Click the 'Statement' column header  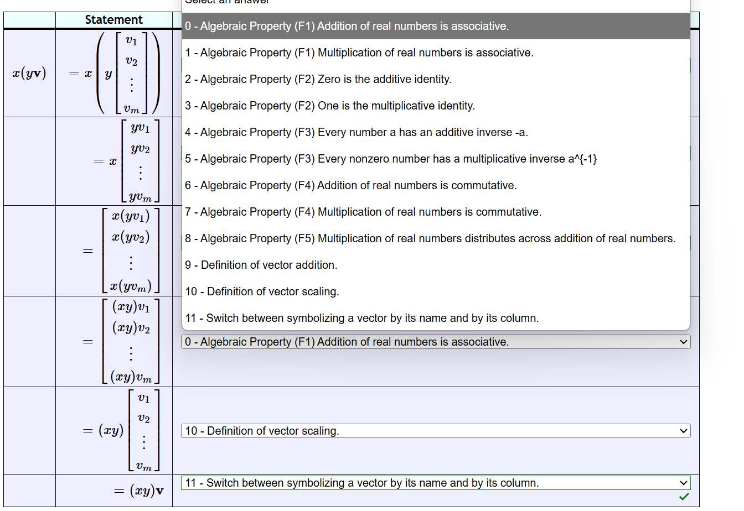114,20
